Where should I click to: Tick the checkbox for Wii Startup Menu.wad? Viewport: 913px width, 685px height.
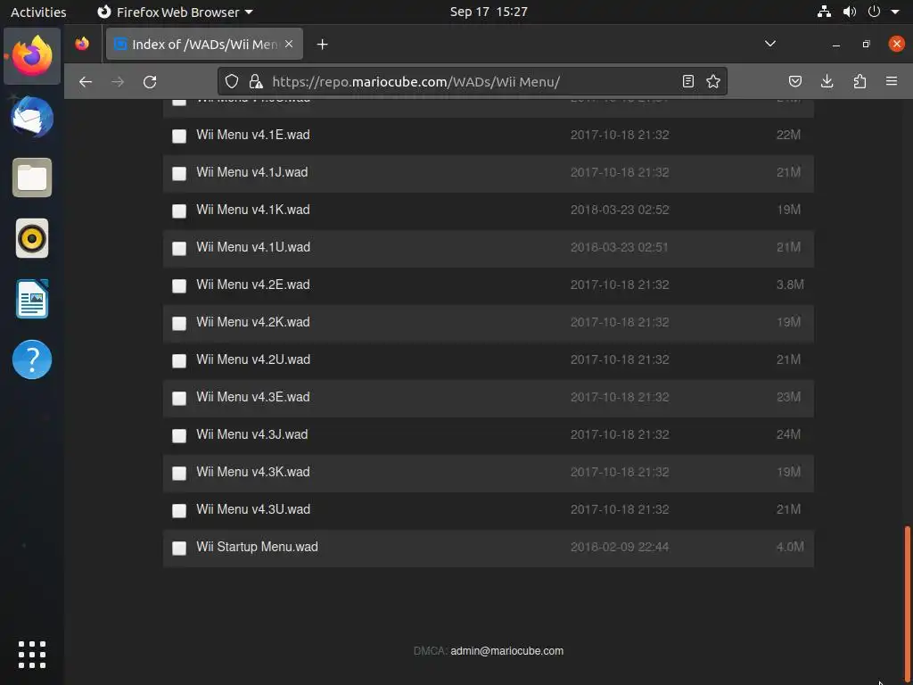[179, 548]
